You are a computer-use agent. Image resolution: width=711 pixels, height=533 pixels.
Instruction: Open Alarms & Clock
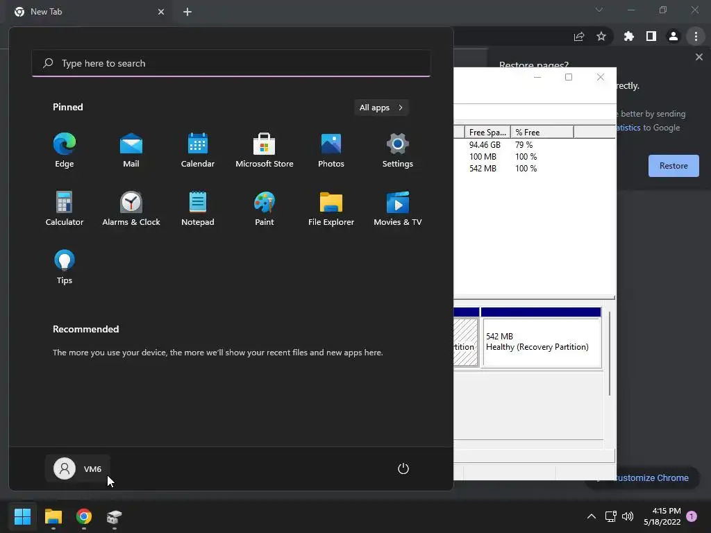point(131,208)
